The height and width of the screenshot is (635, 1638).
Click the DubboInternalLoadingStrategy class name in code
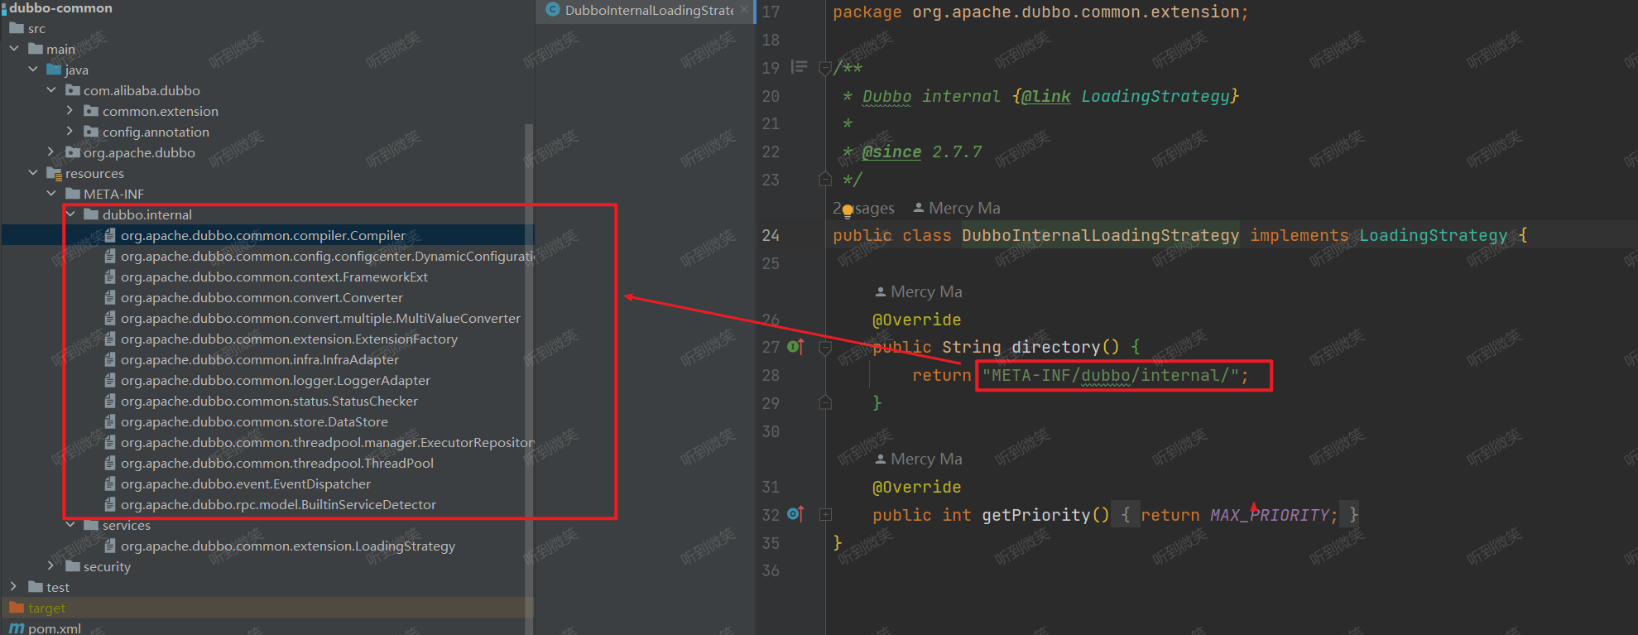pos(1100,236)
